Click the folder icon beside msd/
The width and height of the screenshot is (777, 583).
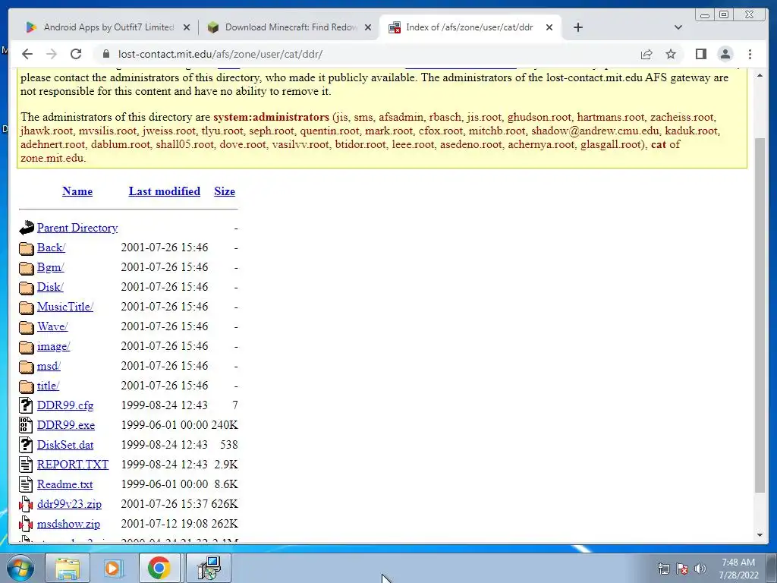[27, 367]
